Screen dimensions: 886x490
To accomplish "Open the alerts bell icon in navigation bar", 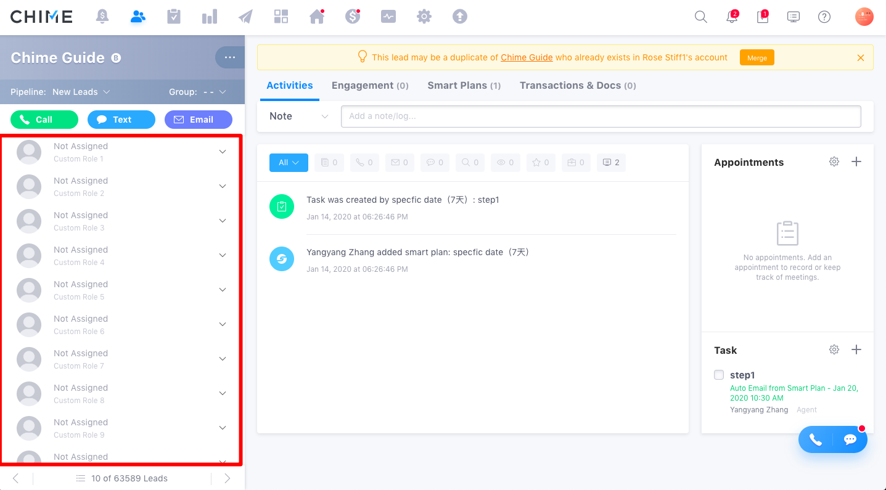I will pos(102,17).
